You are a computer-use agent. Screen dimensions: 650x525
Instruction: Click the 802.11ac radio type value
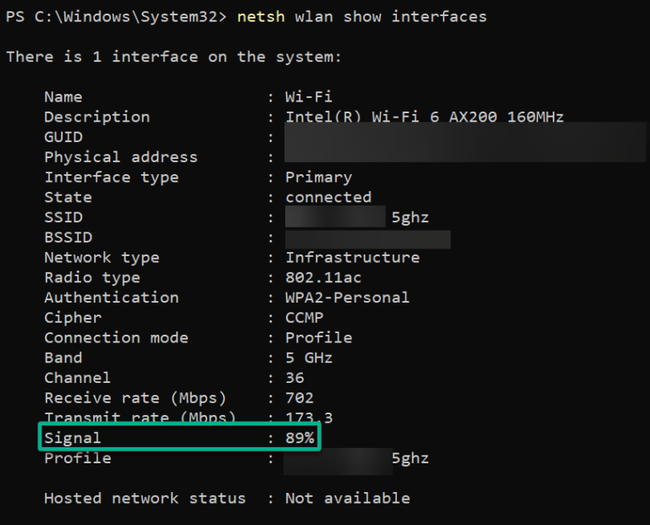323,277
